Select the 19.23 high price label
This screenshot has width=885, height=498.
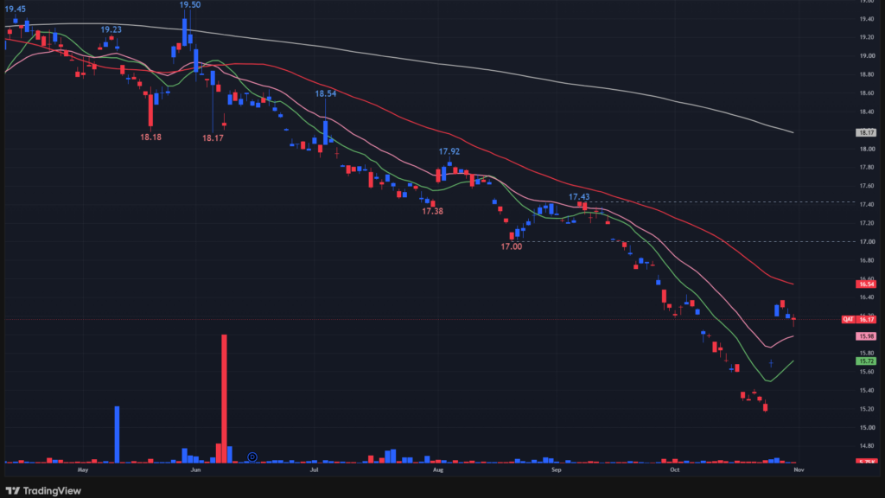pos(111,30)
